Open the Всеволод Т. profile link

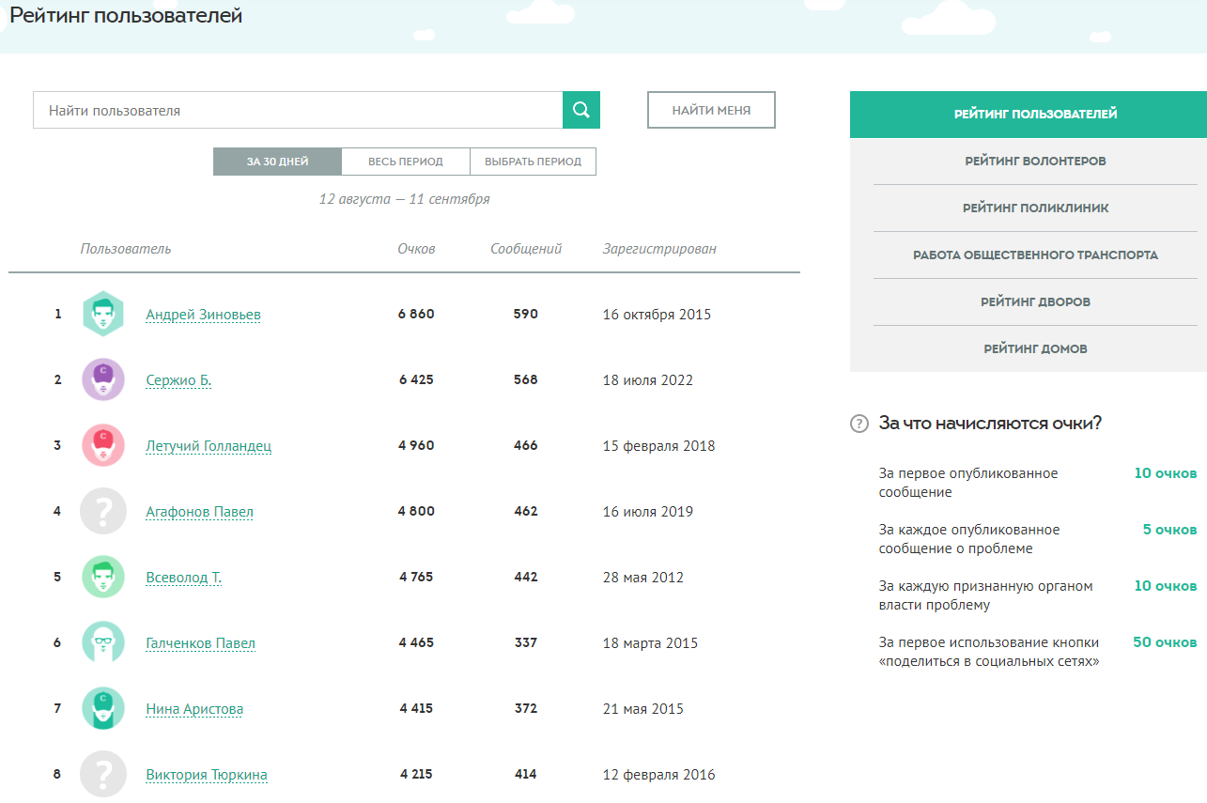(x=183, y=578)
